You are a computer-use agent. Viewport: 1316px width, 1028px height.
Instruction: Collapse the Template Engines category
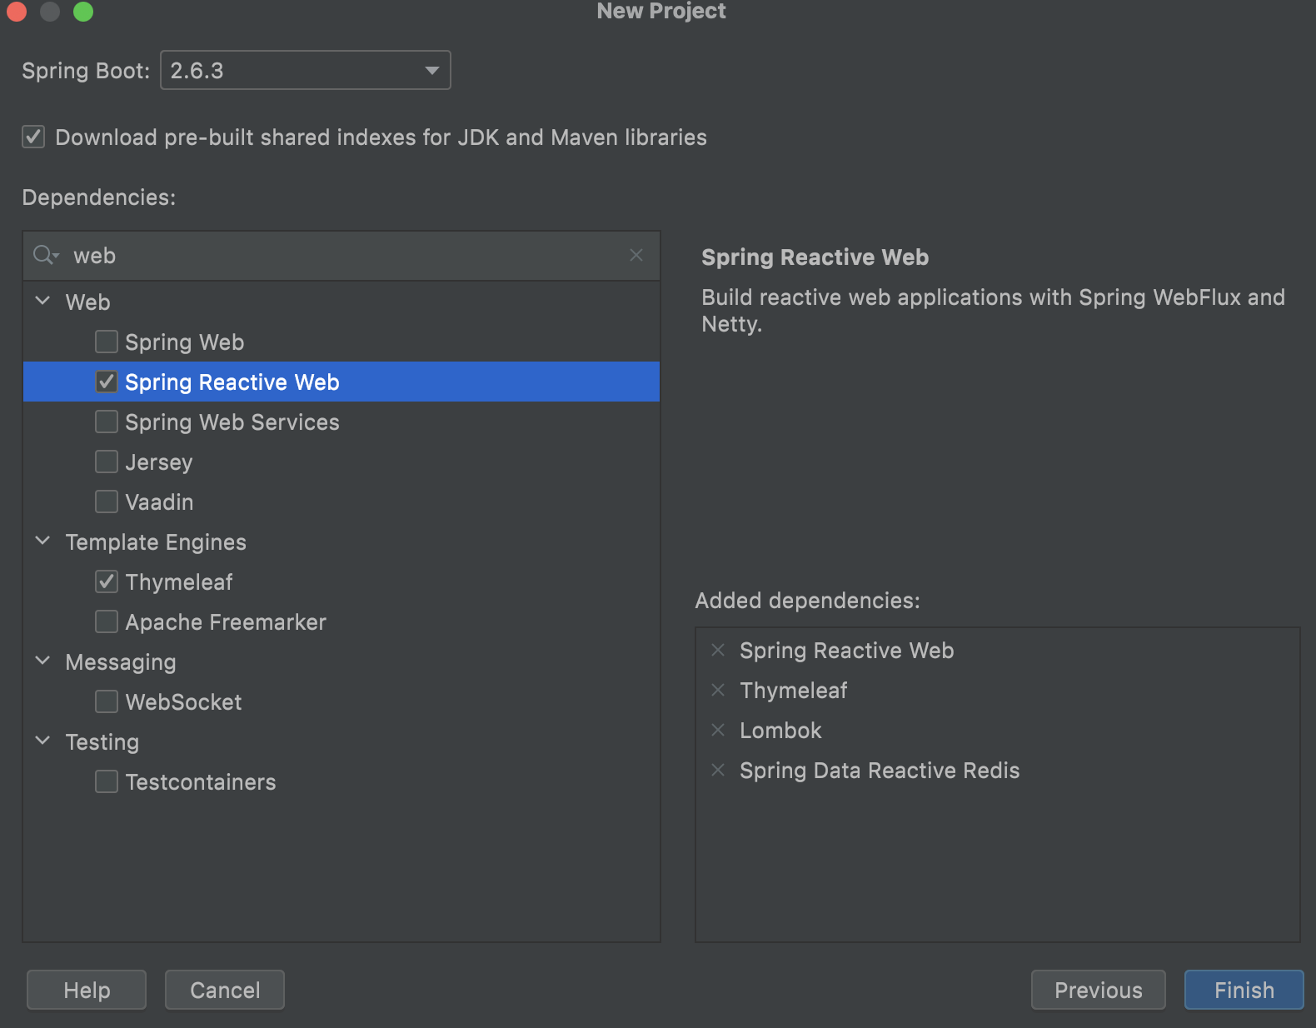coord(43,541)
